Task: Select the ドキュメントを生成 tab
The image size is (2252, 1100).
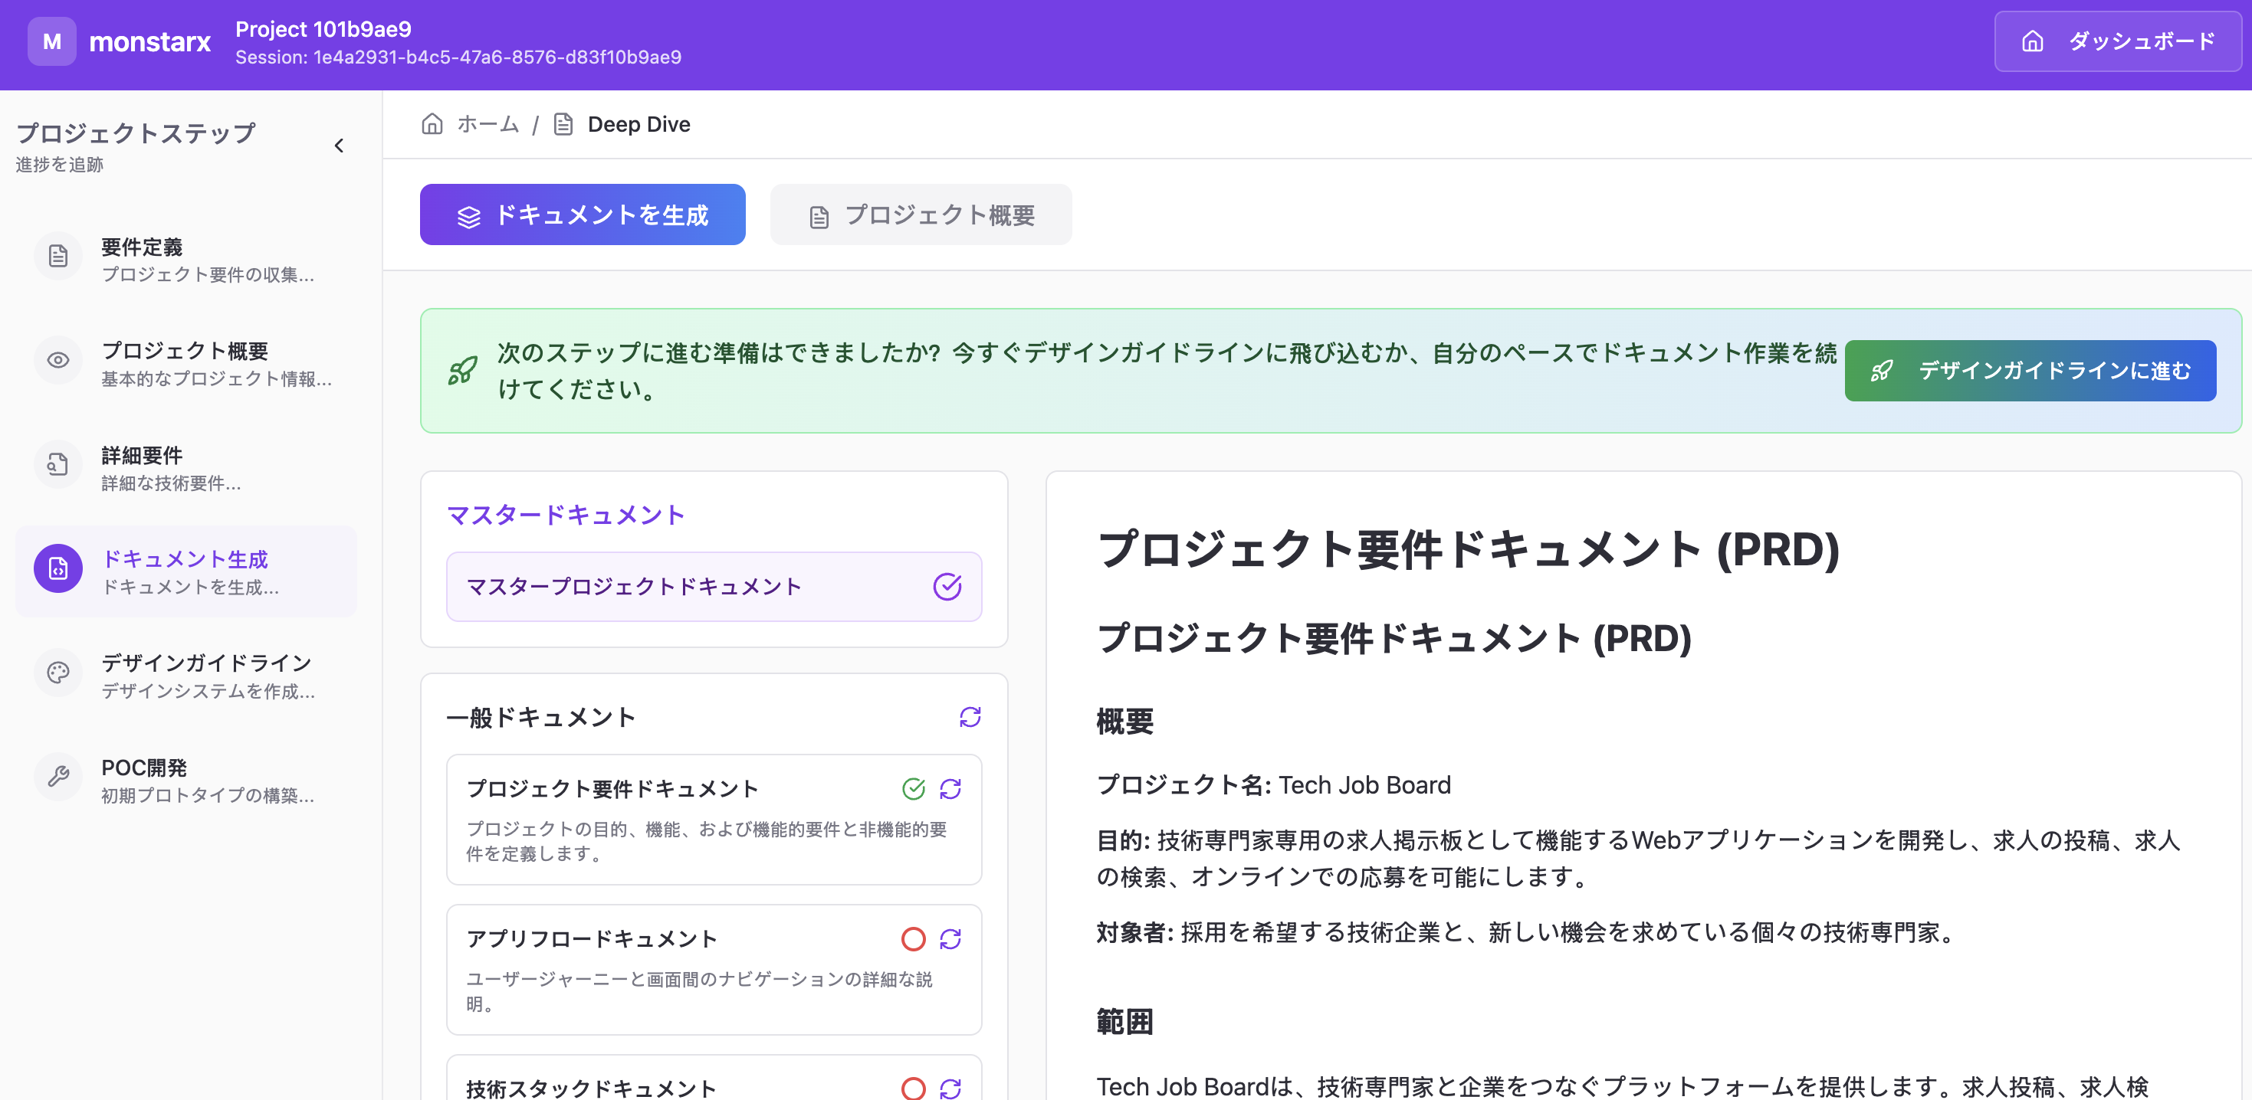Action: (x=583, y=215)
